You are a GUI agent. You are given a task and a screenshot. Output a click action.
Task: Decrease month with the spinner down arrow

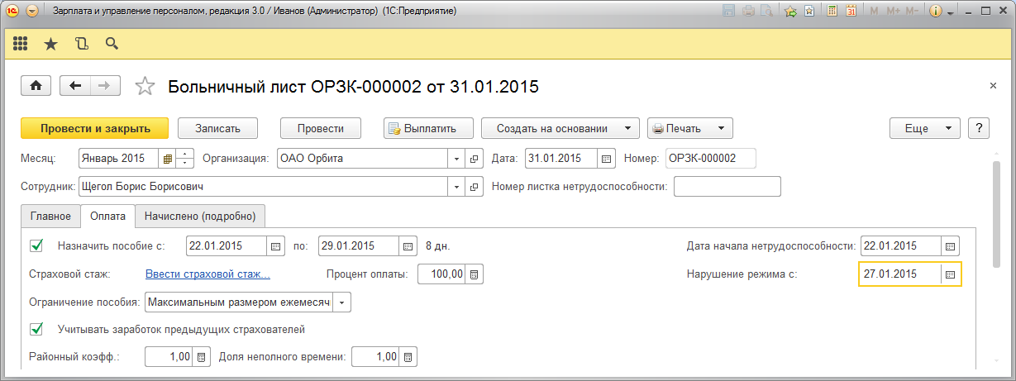coord(185,163)
